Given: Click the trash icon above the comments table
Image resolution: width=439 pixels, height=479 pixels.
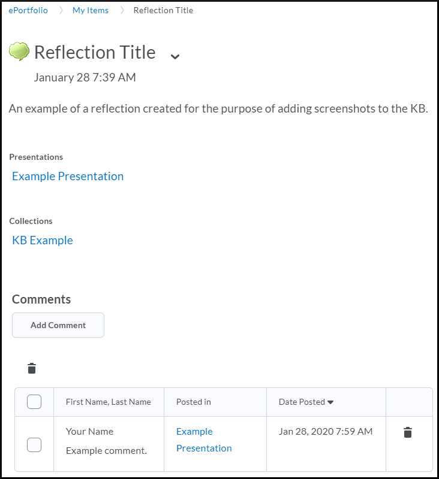Looking at the screenshot, I should coord(32,369).
